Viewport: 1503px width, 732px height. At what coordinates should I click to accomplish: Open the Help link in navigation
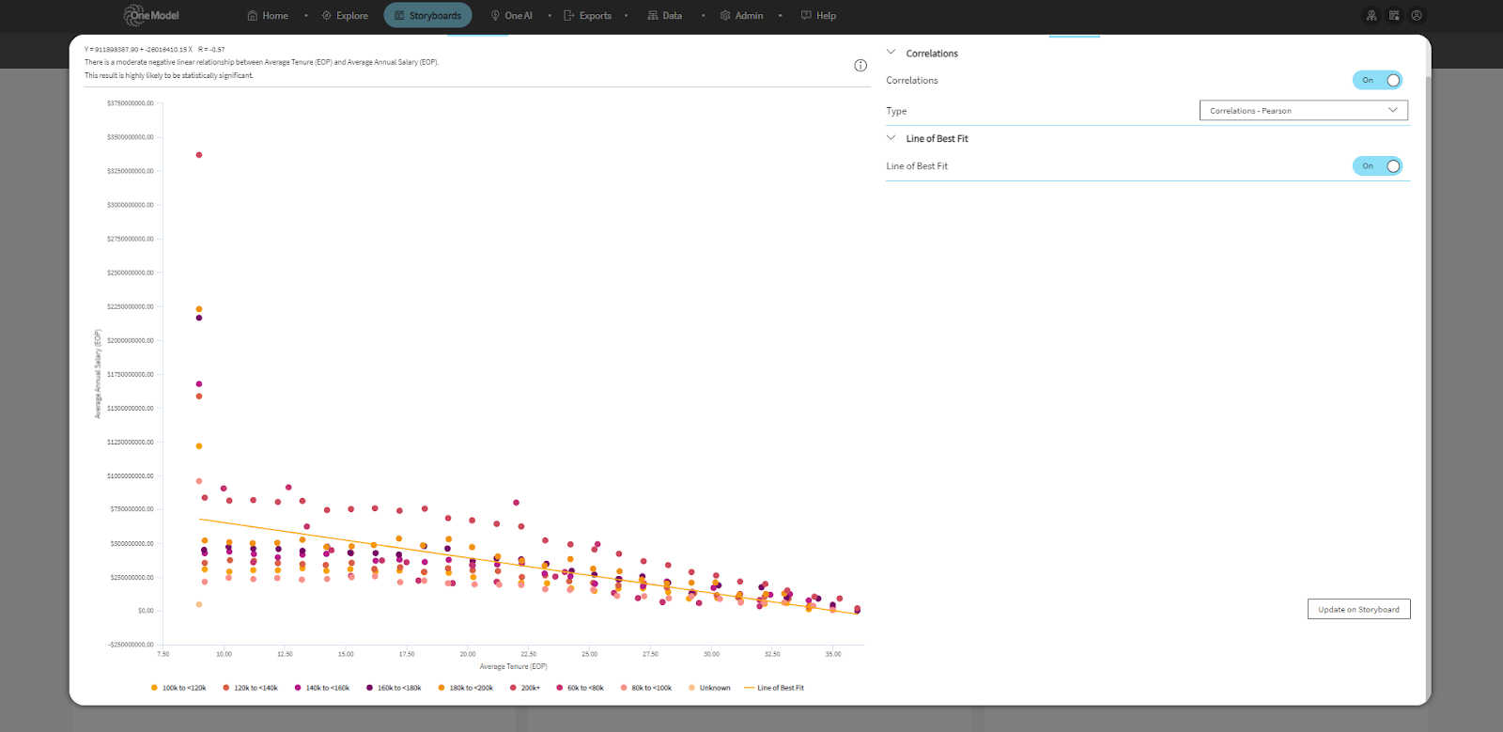point(818,15)
